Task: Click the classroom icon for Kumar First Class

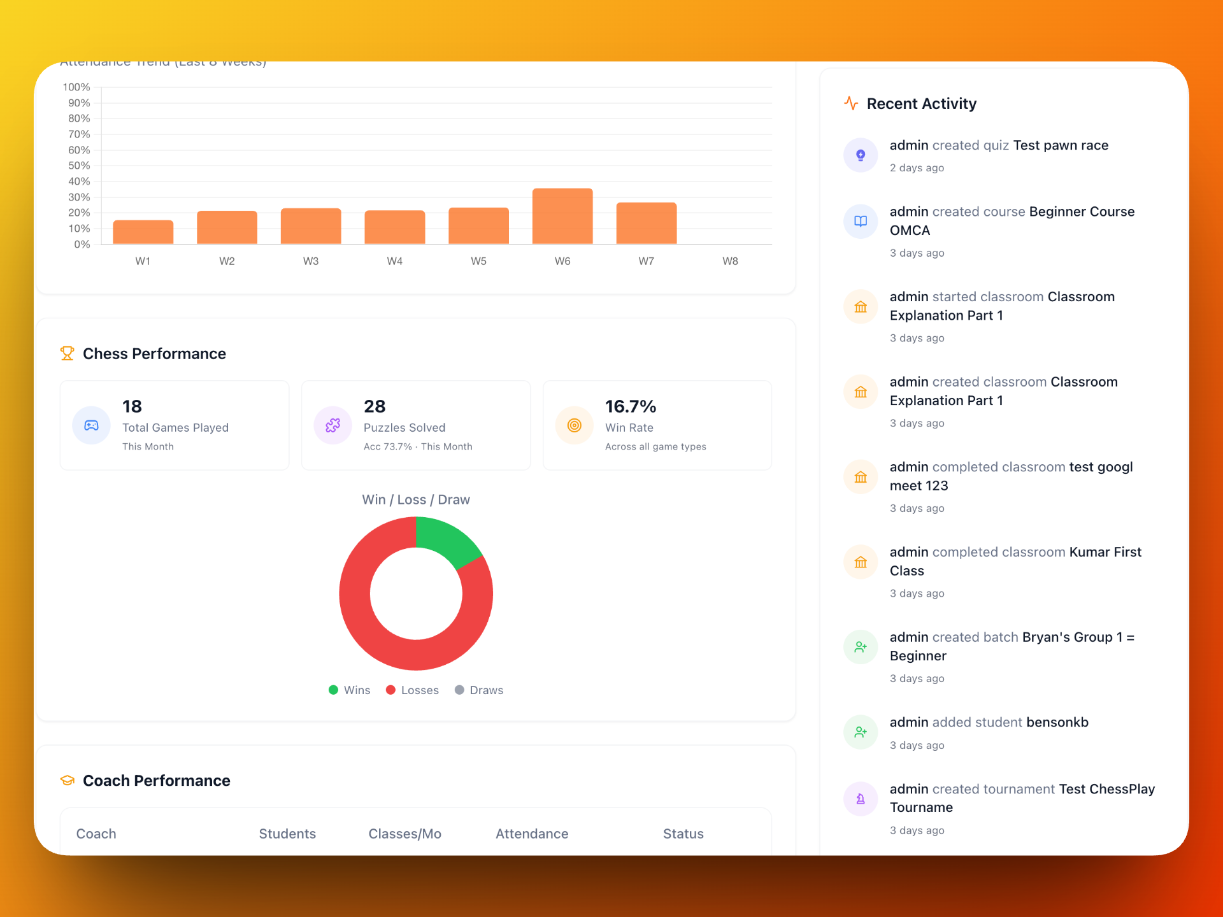Action: coord(861,562)
